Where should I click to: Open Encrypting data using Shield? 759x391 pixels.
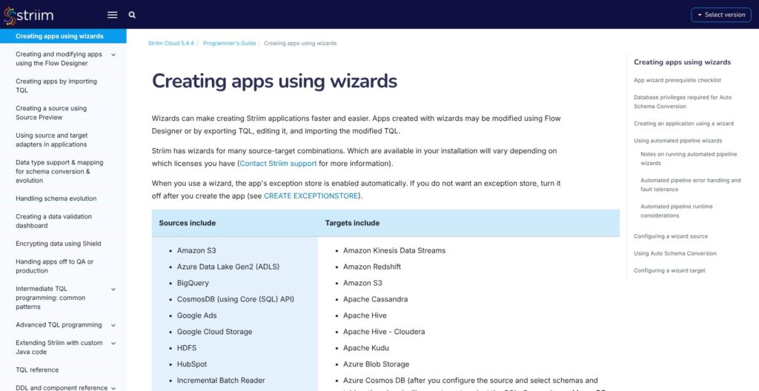58,244
